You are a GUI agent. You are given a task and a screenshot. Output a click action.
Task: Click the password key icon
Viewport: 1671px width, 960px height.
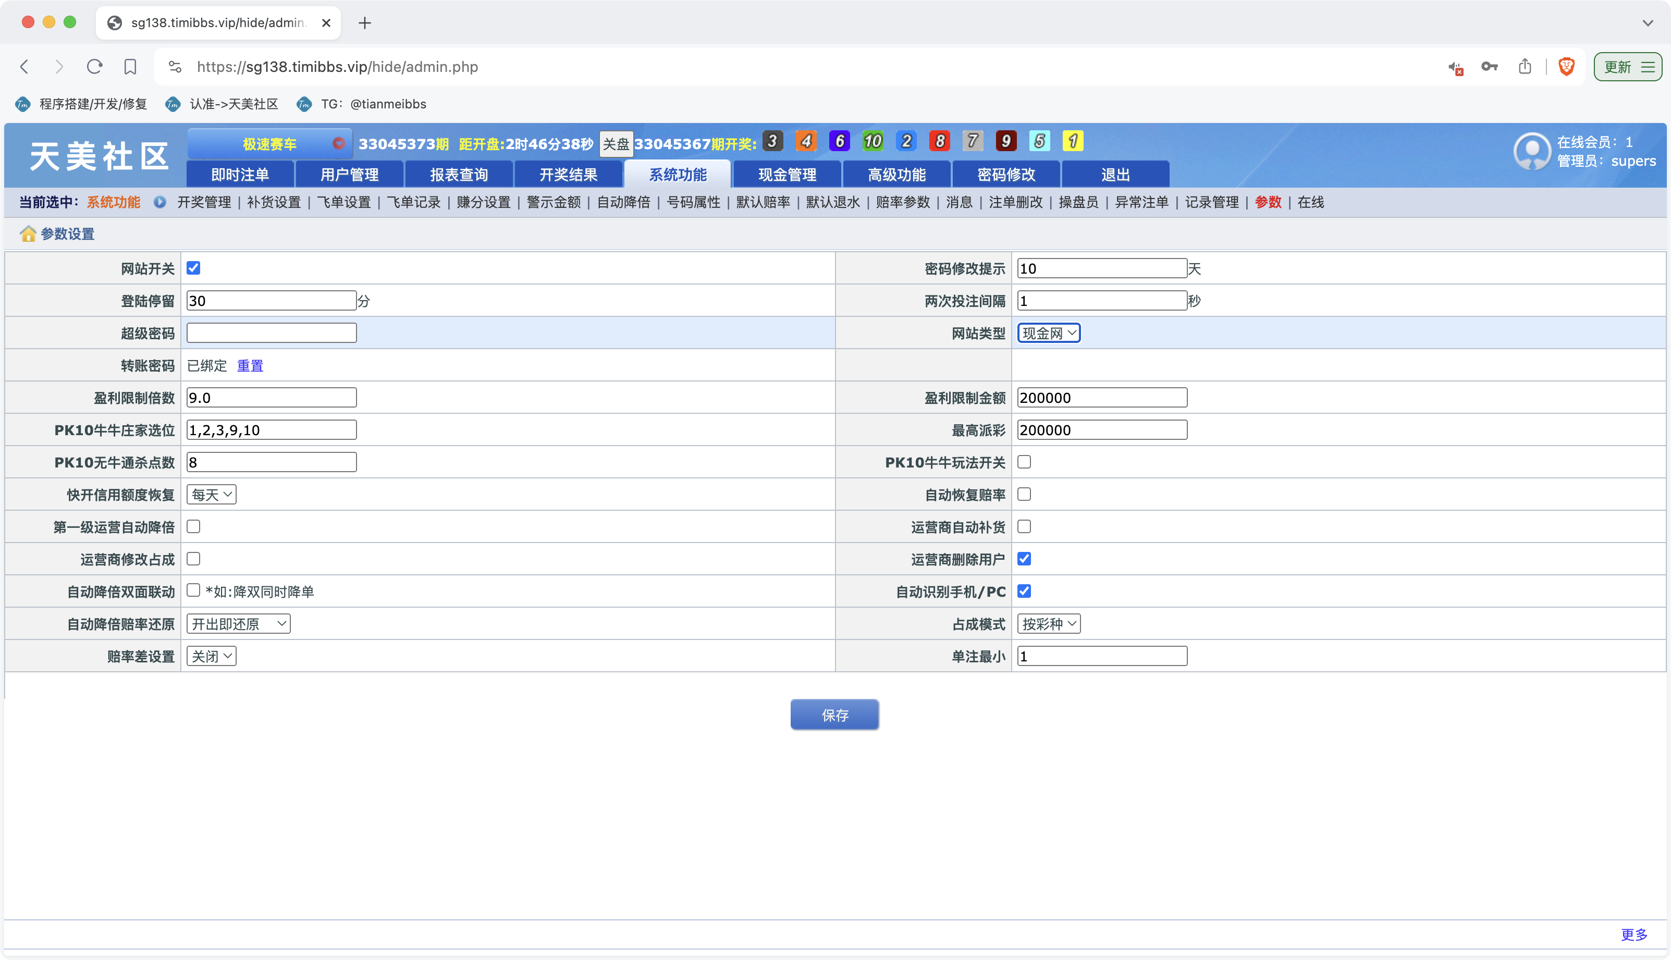point(1489,67)
